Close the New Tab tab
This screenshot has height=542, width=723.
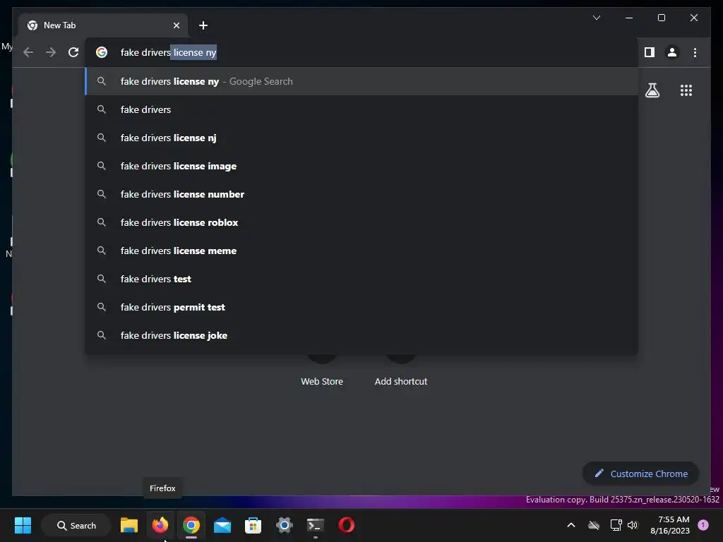pyautogui.click(x=176, y=25)
